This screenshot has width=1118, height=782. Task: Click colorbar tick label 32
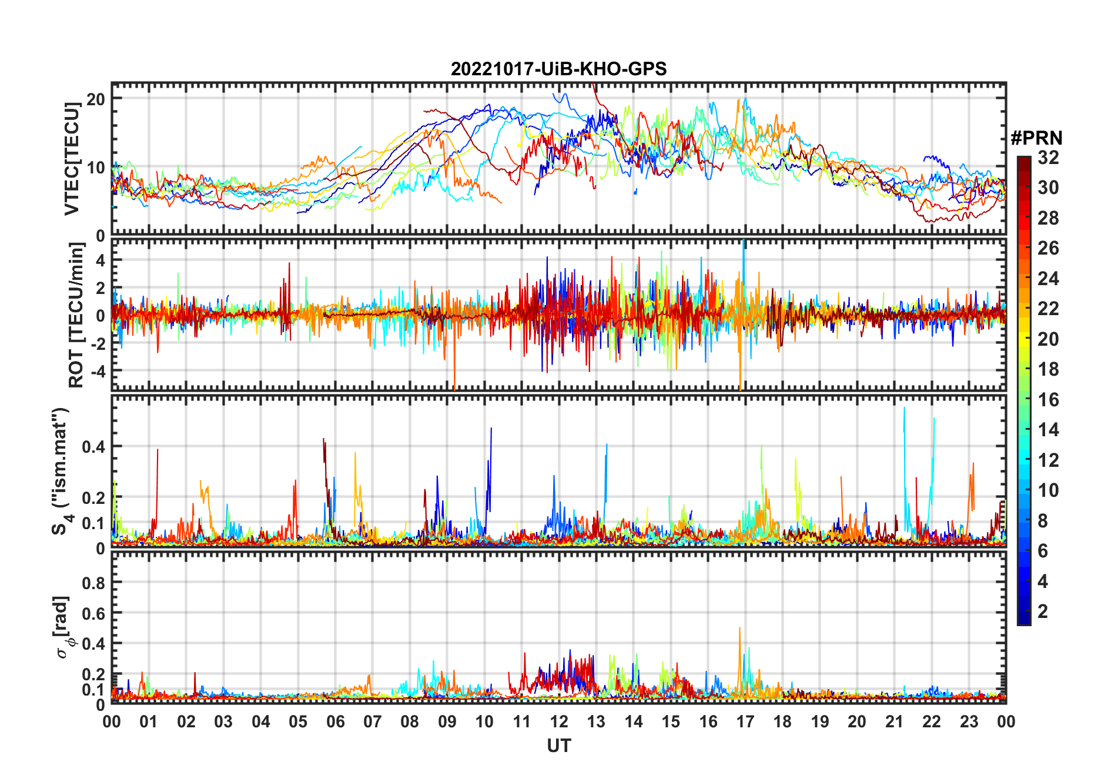[1048, 158]
